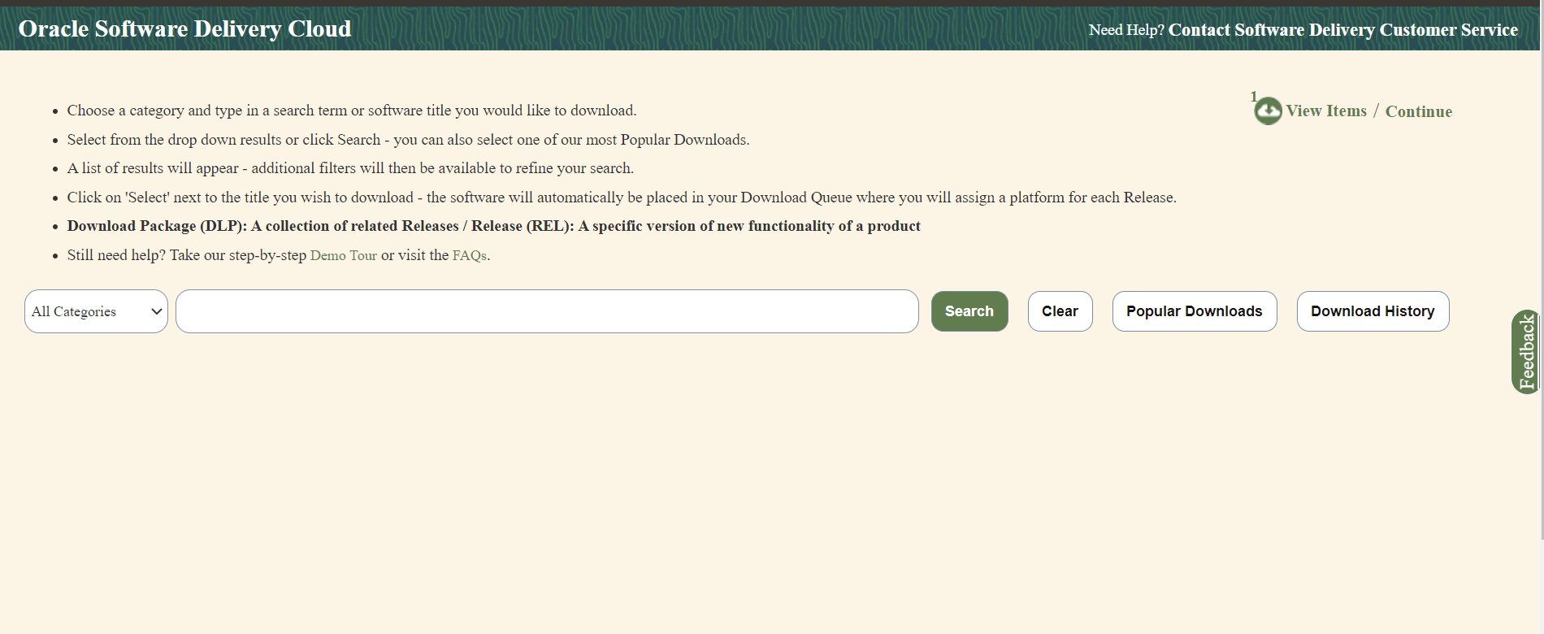Click the green Search button
Viewport: 1544px width, 634px height.
coord(969,311)
